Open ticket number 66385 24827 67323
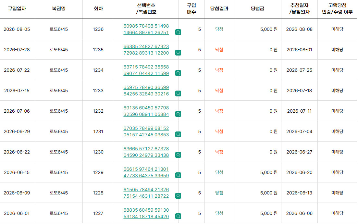 [x=146, y=46]
